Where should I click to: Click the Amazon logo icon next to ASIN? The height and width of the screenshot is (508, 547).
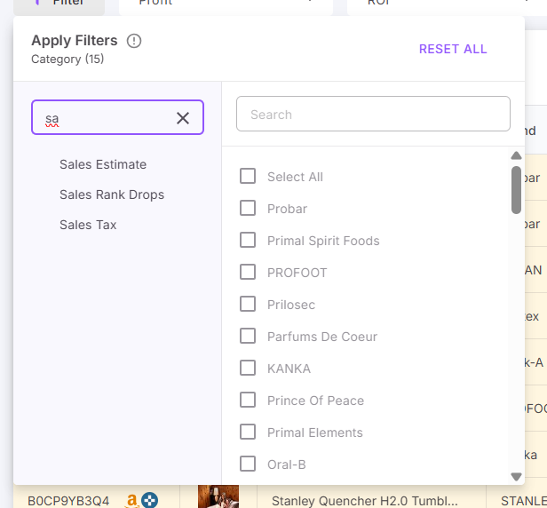coord(131,500)
